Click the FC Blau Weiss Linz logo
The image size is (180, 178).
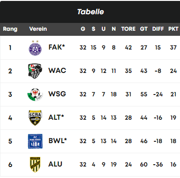(x=35, y=141)
